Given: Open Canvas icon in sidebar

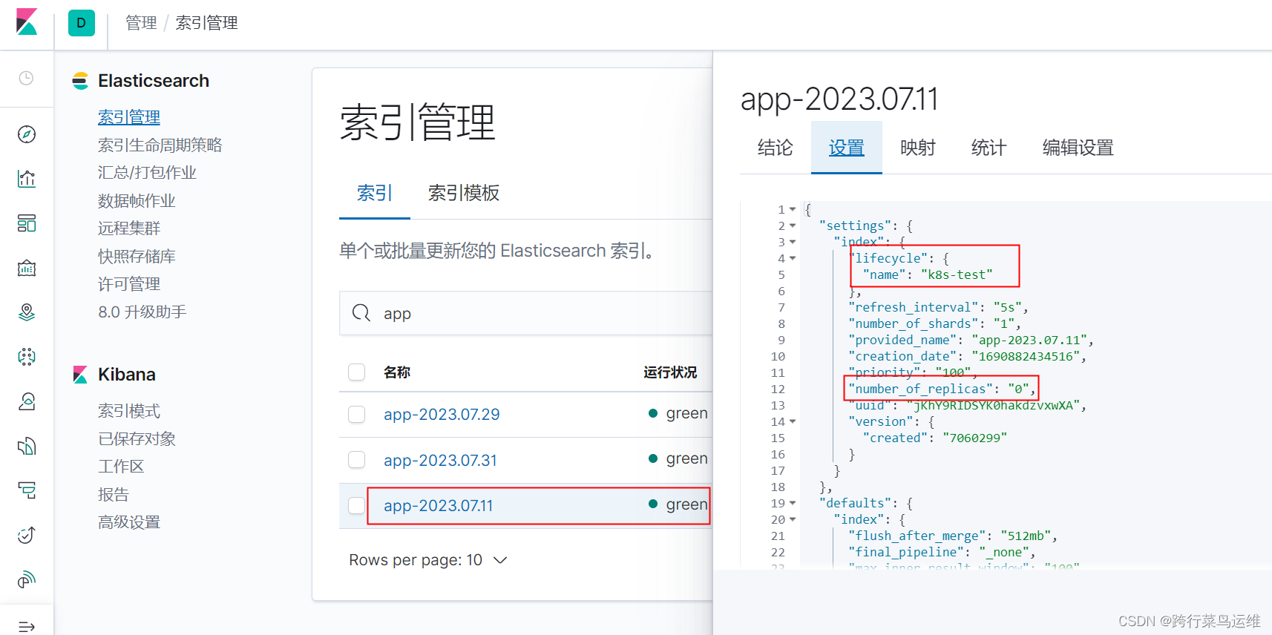Looking at the screenshot, I should point(27,268).
